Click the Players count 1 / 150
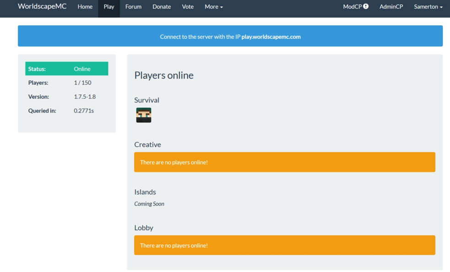450x272 pixels. 83,83
